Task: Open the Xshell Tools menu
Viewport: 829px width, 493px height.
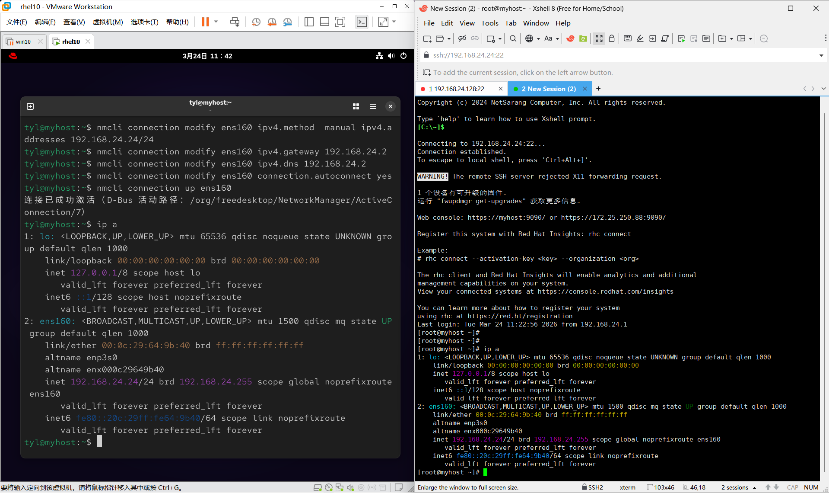Action: pyautogui.click(x=489, y=23)
